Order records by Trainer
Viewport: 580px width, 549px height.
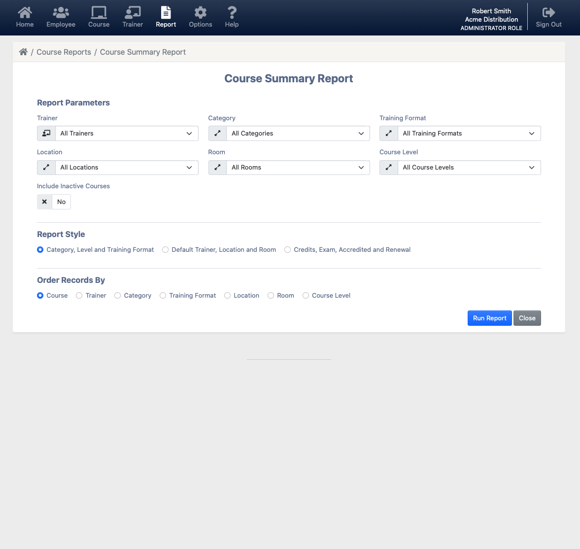pos(79,296)
